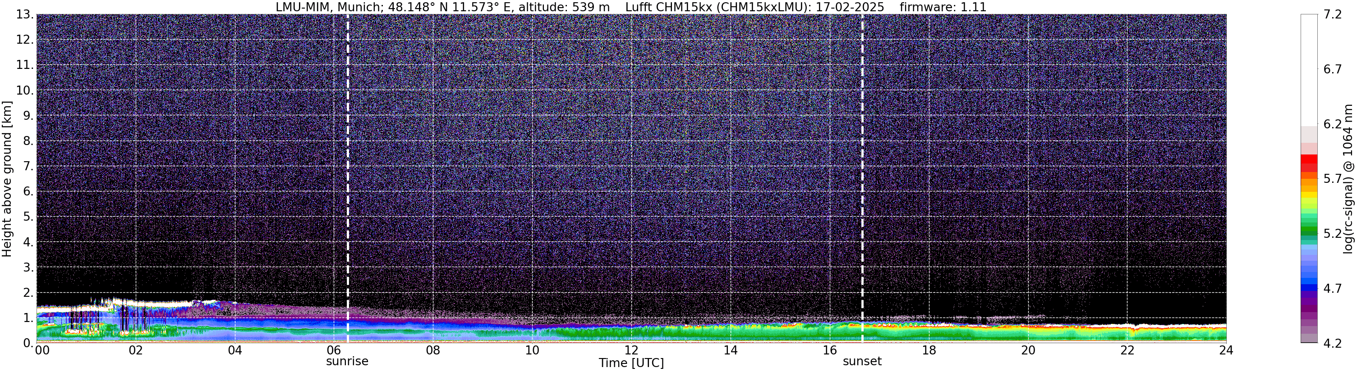Click the y-axis tick label '0.'
The image size is (1357, 372).
click(28, 343)
